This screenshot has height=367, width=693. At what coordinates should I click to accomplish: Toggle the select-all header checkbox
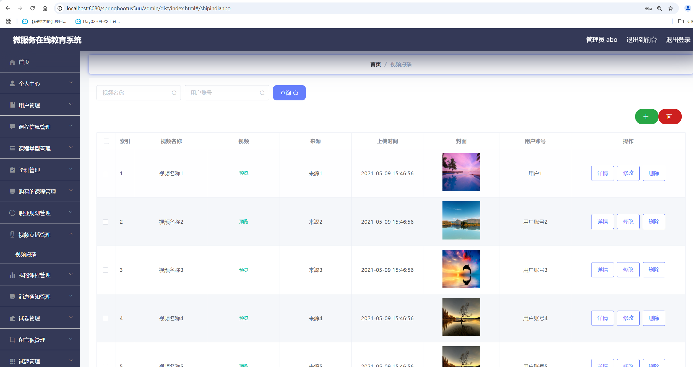pos(106,141)
